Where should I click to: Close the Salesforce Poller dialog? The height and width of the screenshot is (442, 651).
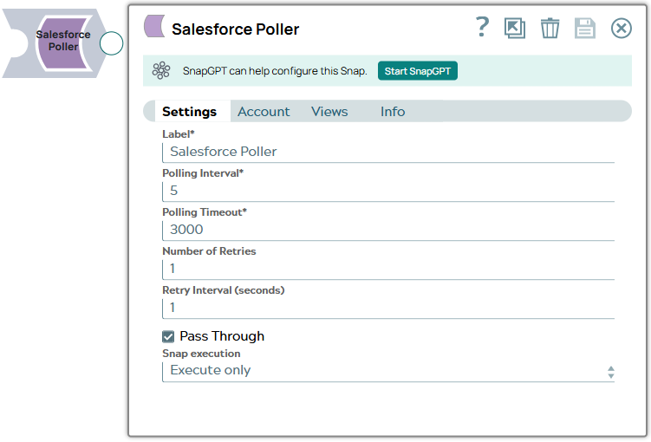pyautogui.click(x=622, y=29)
